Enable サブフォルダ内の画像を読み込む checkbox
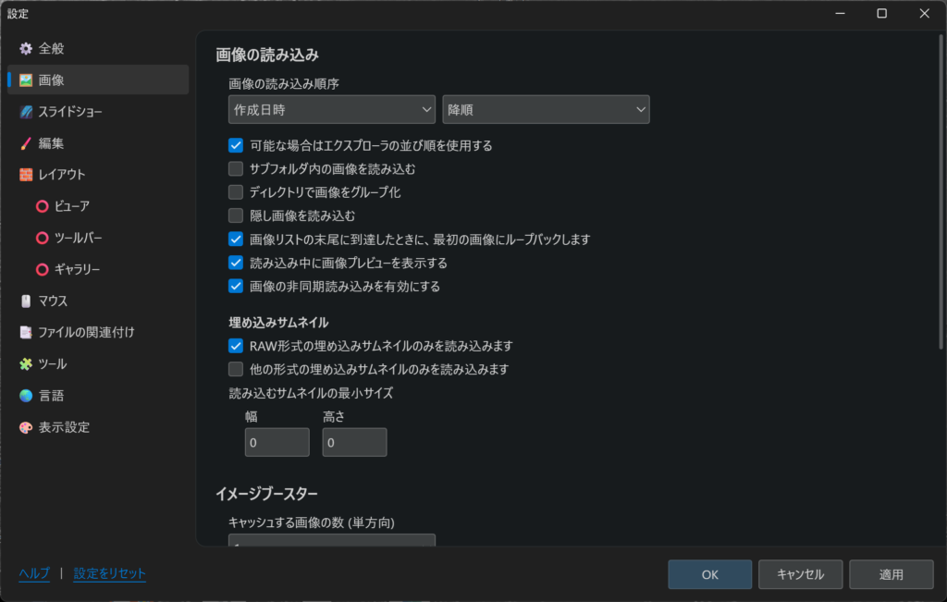 pos(236,168)
